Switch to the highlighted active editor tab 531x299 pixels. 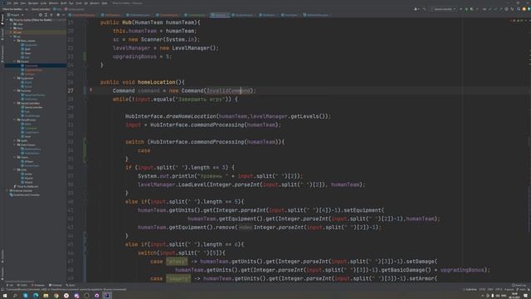pyautogui.click(x=219, y=15)
